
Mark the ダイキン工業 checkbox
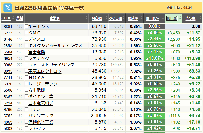[x=26, y=96]
